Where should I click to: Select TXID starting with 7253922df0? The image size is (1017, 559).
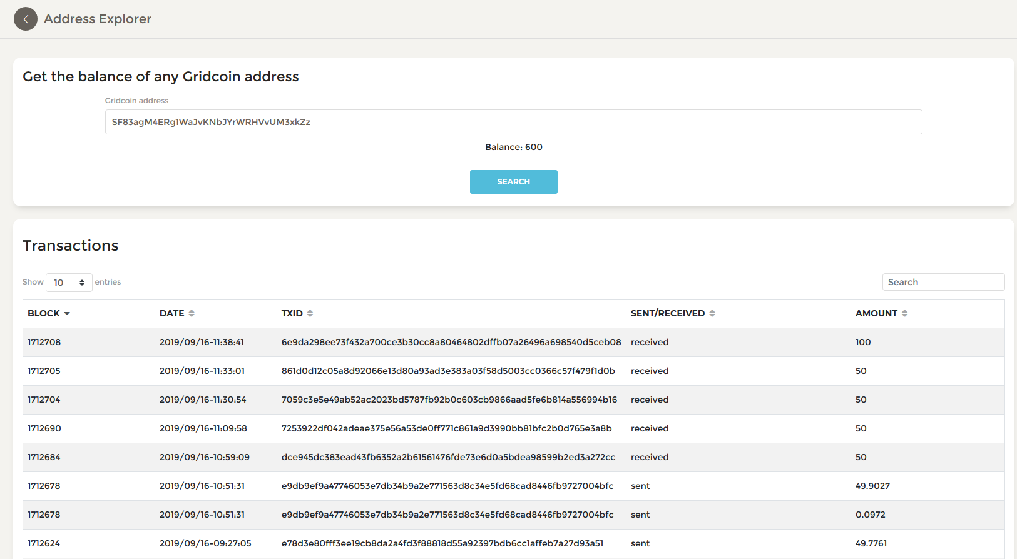pyautogui.click(x=447, y=428)
